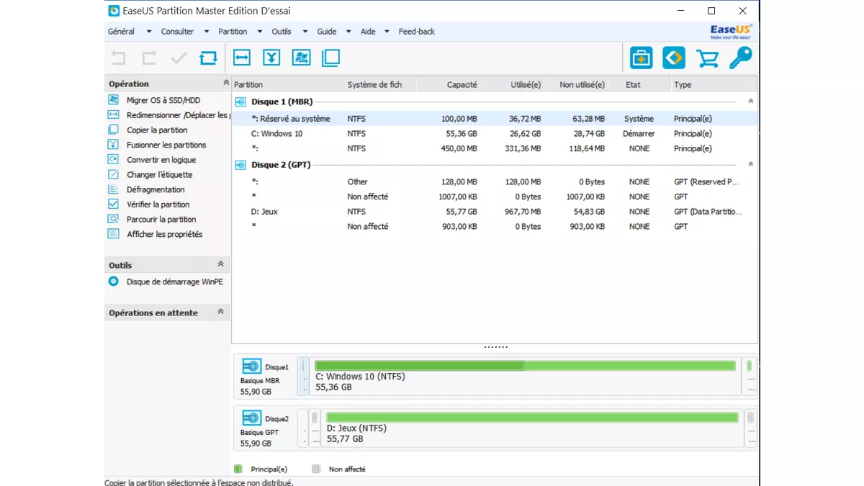The image size is (864, 486).
Task: Collapse the Opération panel with its chevron
Action: pyautogui.click(x=225, y=82)
